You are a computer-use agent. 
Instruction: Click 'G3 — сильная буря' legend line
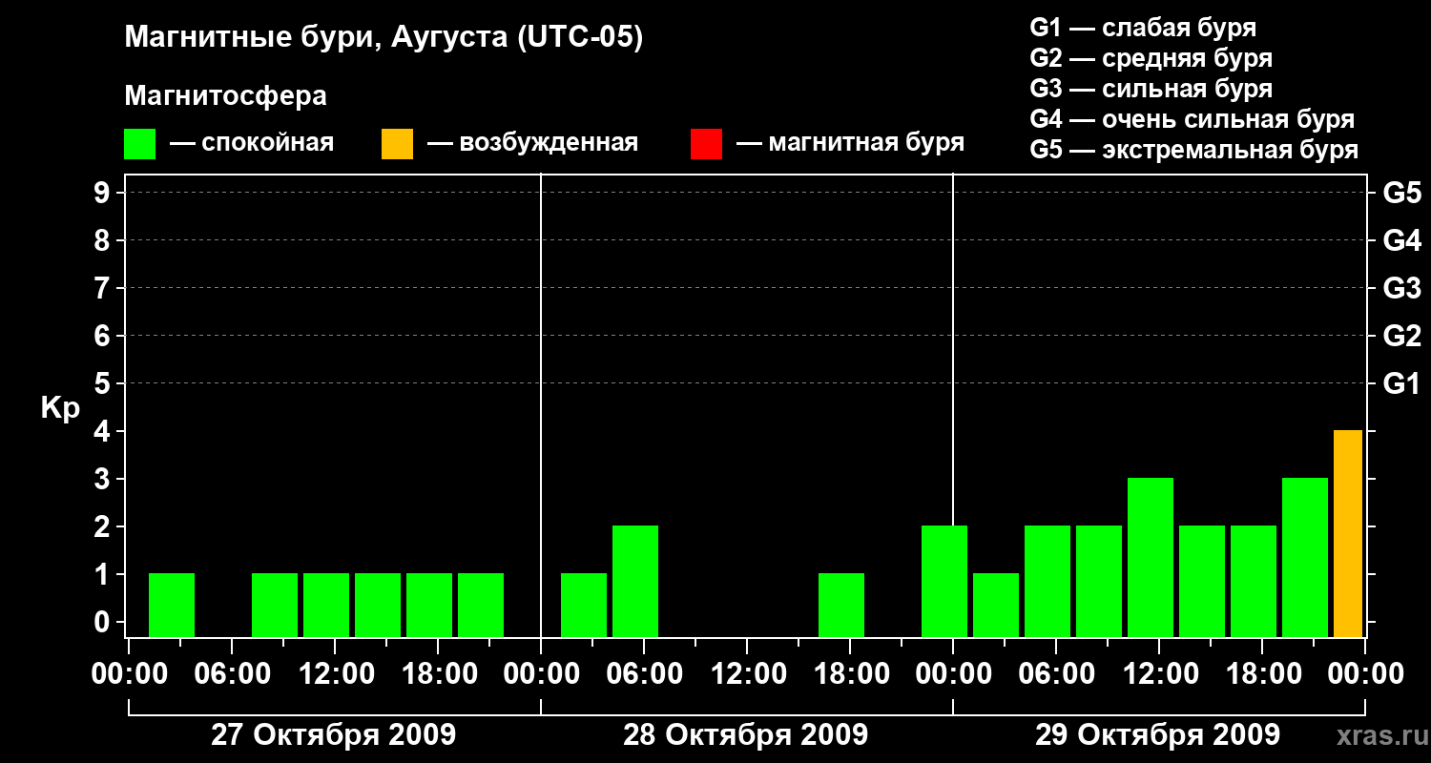pyautogui.click(x=1151, y=89)
